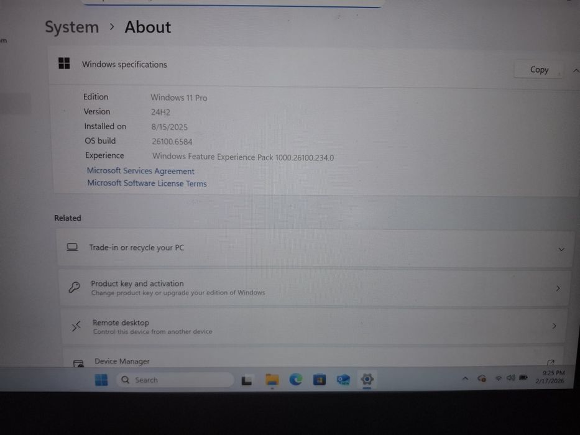Click chevron on Product key and activation row
Screen dimensions: 580x435
(x=558, y=288)
